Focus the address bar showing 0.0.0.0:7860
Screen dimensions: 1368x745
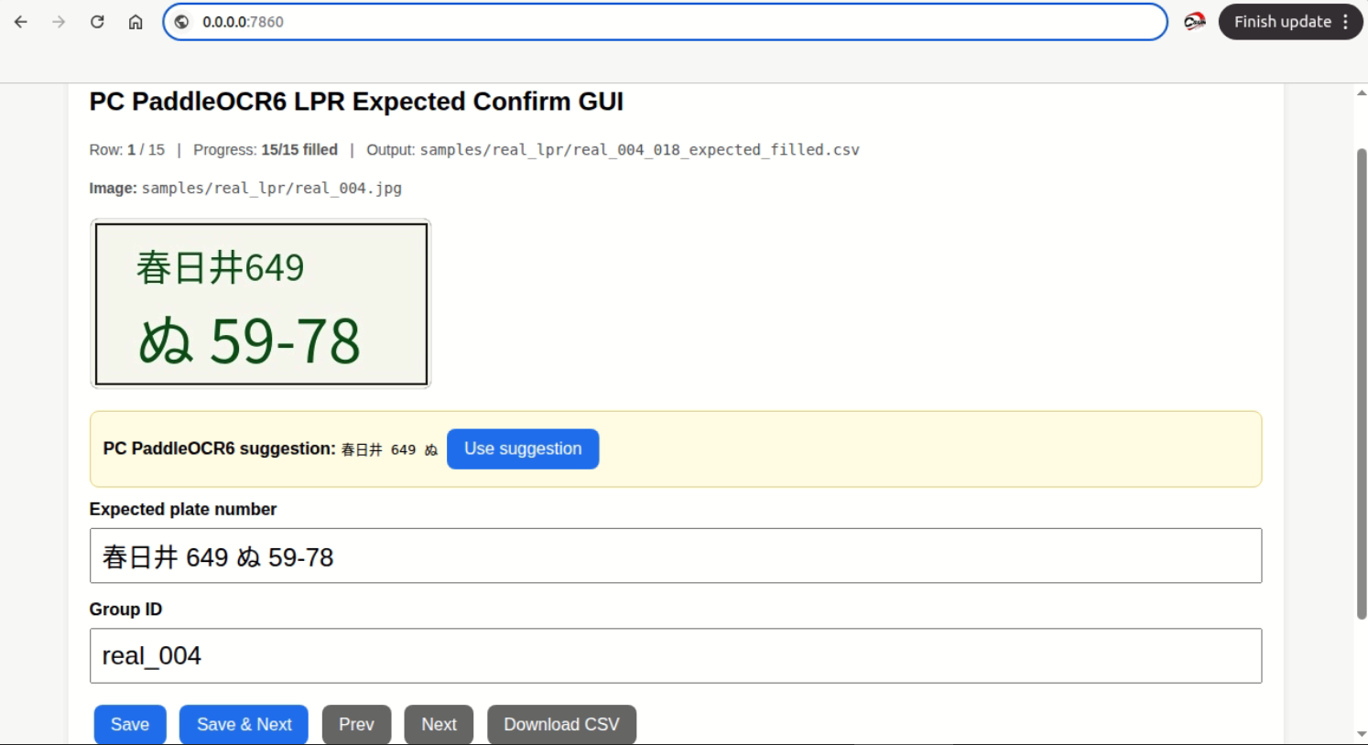pos(665,22)
